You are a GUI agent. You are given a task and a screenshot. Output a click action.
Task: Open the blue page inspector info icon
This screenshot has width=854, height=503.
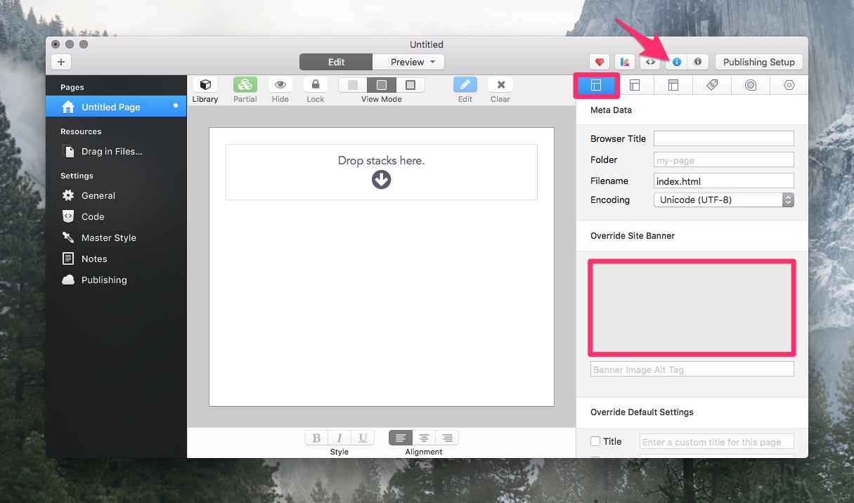[x=677, y=62]
